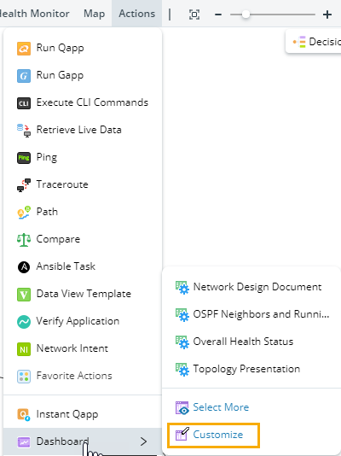Click the Run Qapp orange icon

[24, 49]
